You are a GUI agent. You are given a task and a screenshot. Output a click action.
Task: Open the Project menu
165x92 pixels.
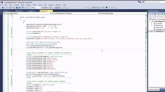click(16, 5)
